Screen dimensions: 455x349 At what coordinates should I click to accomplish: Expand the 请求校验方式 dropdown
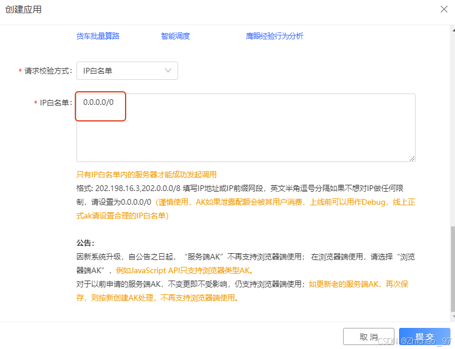pos(127,71)
